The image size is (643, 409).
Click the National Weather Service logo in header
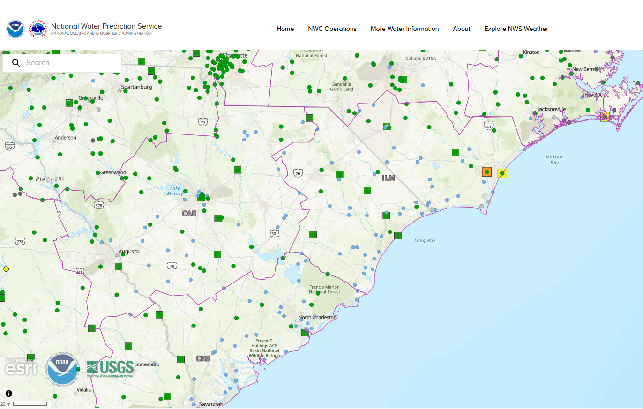tap(38, 29)
